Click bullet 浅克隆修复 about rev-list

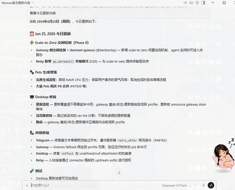click(x=83, y=116)
